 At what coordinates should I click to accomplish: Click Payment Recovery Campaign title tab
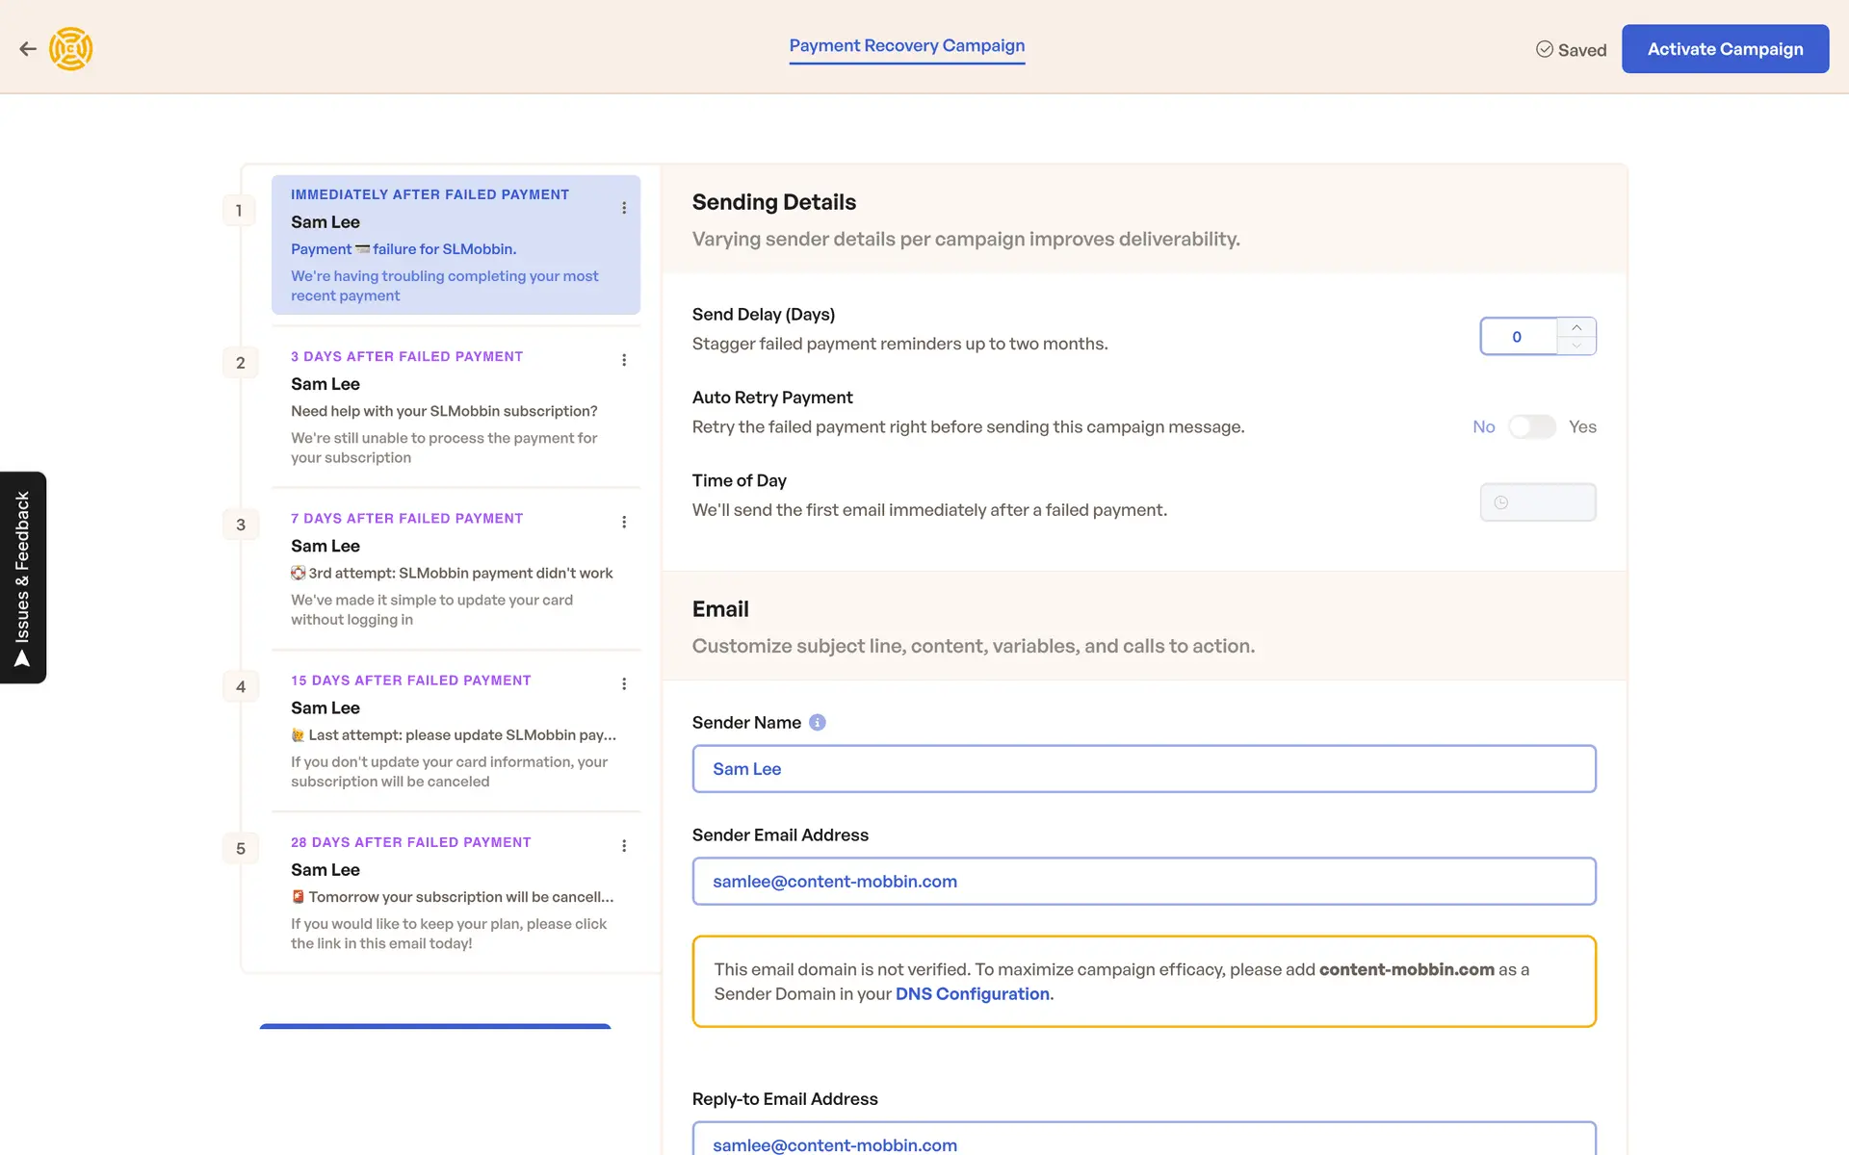[906, 45]
